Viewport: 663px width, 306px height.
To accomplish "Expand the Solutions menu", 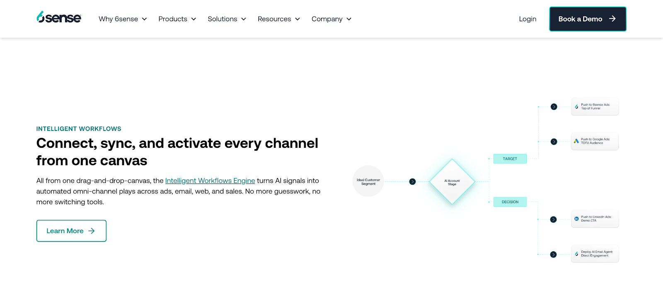I will 227,19.
